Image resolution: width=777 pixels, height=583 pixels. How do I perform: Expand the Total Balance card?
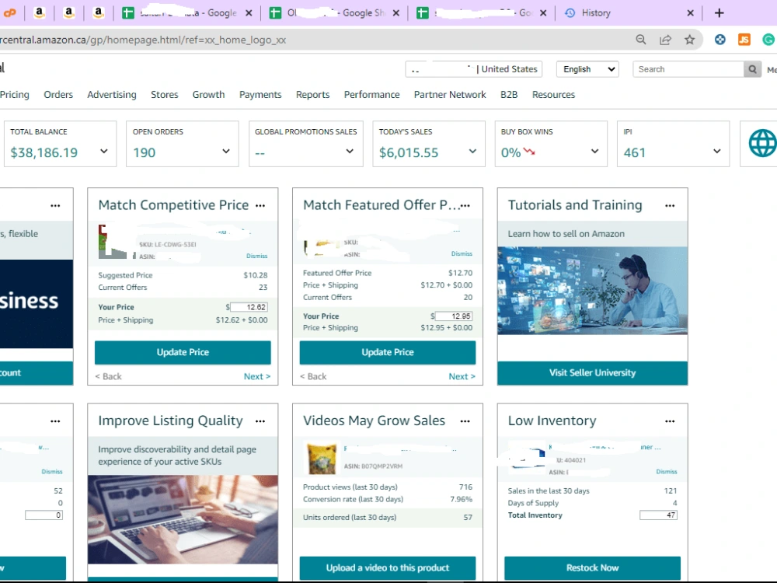click(x=103, y=152)
